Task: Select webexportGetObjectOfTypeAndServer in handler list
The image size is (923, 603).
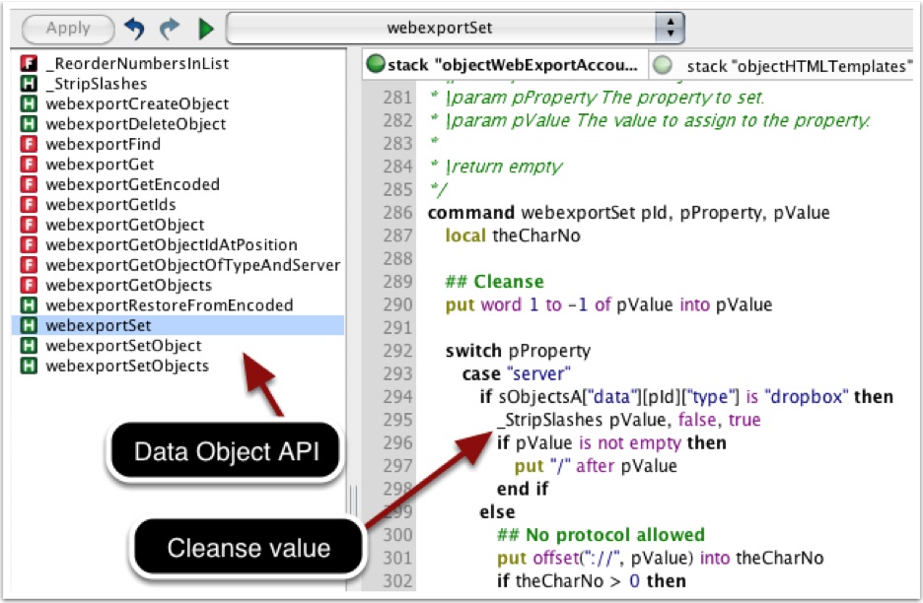Action: tap(193, 265)
